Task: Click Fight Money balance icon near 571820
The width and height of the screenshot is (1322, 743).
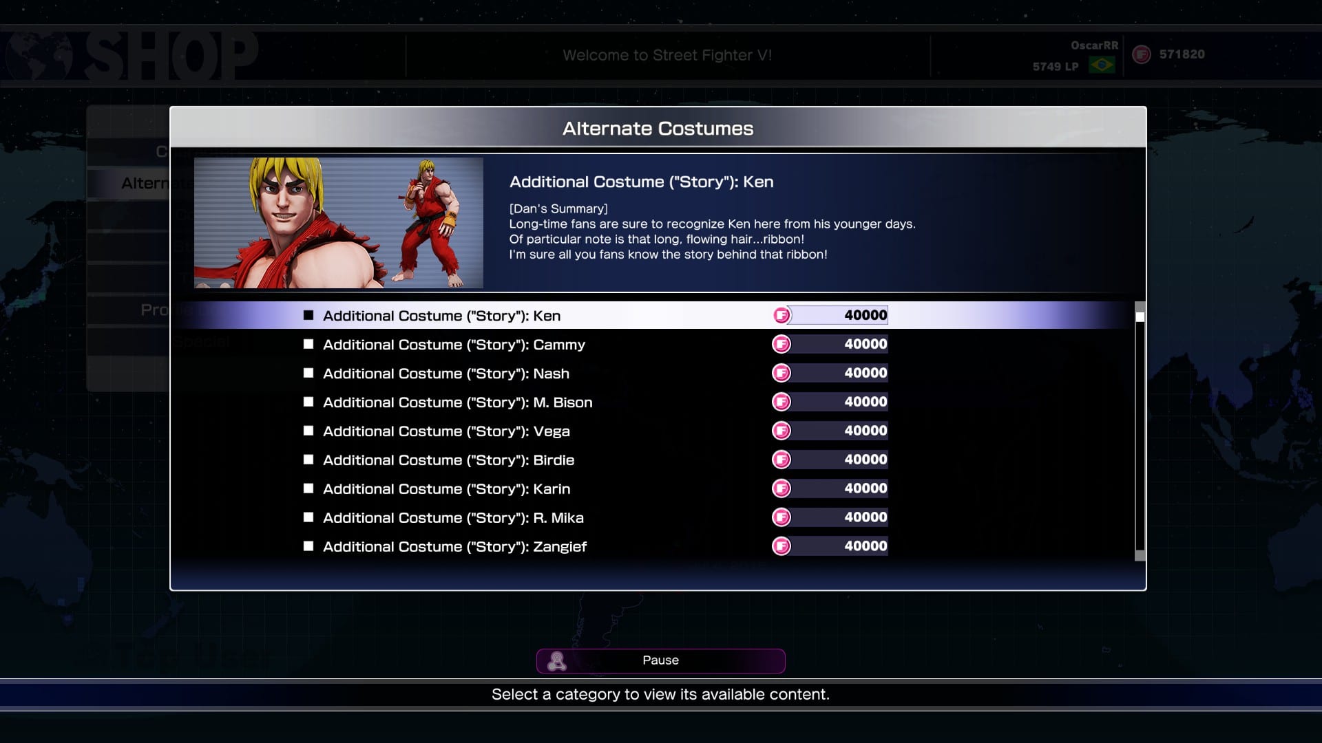Action: pyautogui.click(x=1142, y=54)
